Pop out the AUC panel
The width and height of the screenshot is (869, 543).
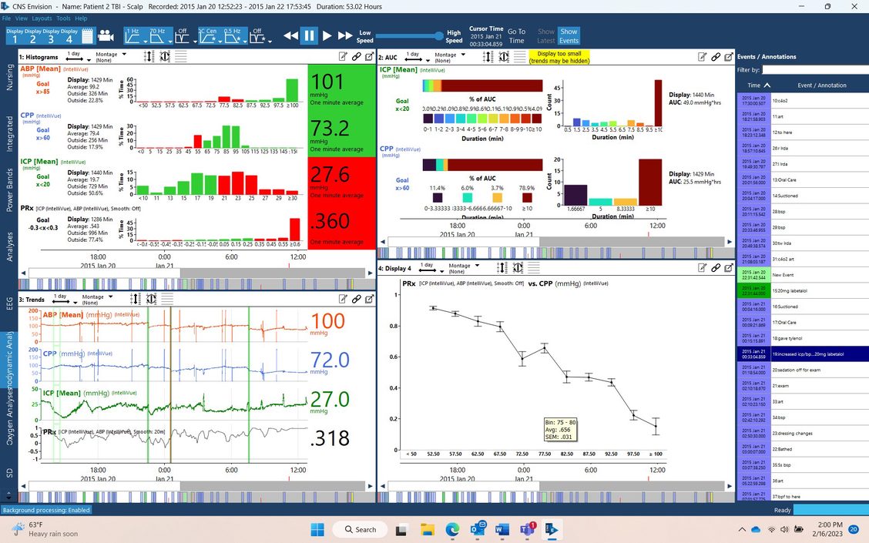(x=729, y=56)
